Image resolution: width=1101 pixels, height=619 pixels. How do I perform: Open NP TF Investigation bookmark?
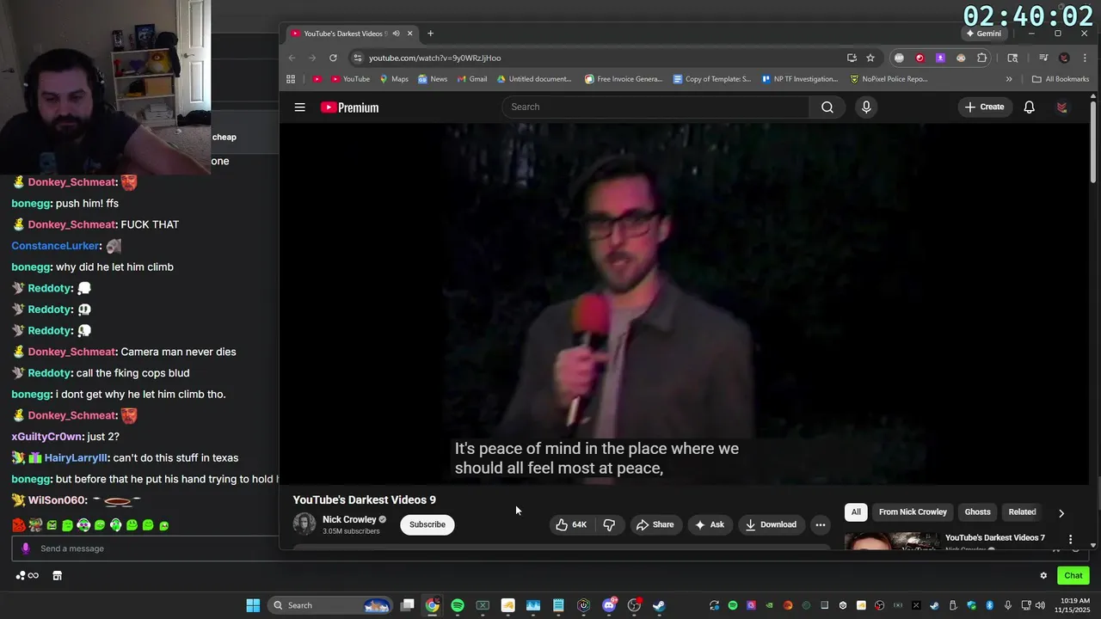tap(800, 79)
